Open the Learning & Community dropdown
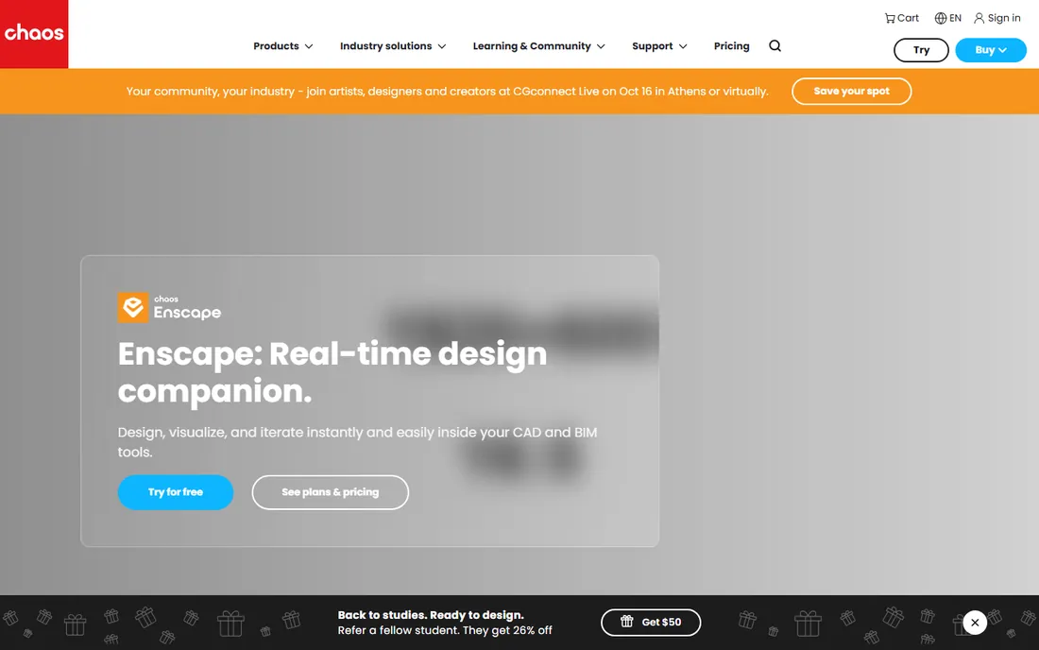 (538, 45)
